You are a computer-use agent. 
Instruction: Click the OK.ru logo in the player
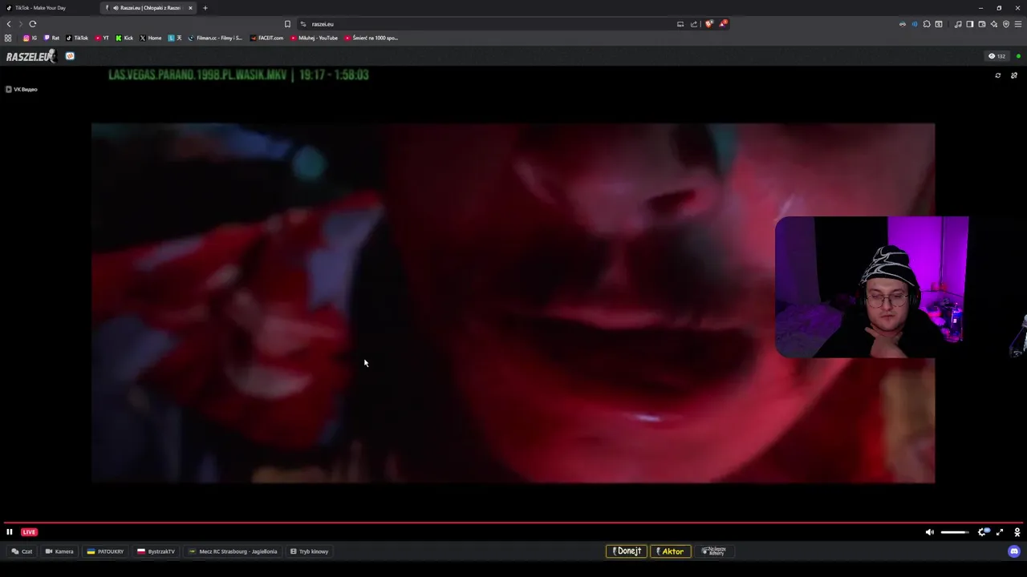click(1017, 532)
